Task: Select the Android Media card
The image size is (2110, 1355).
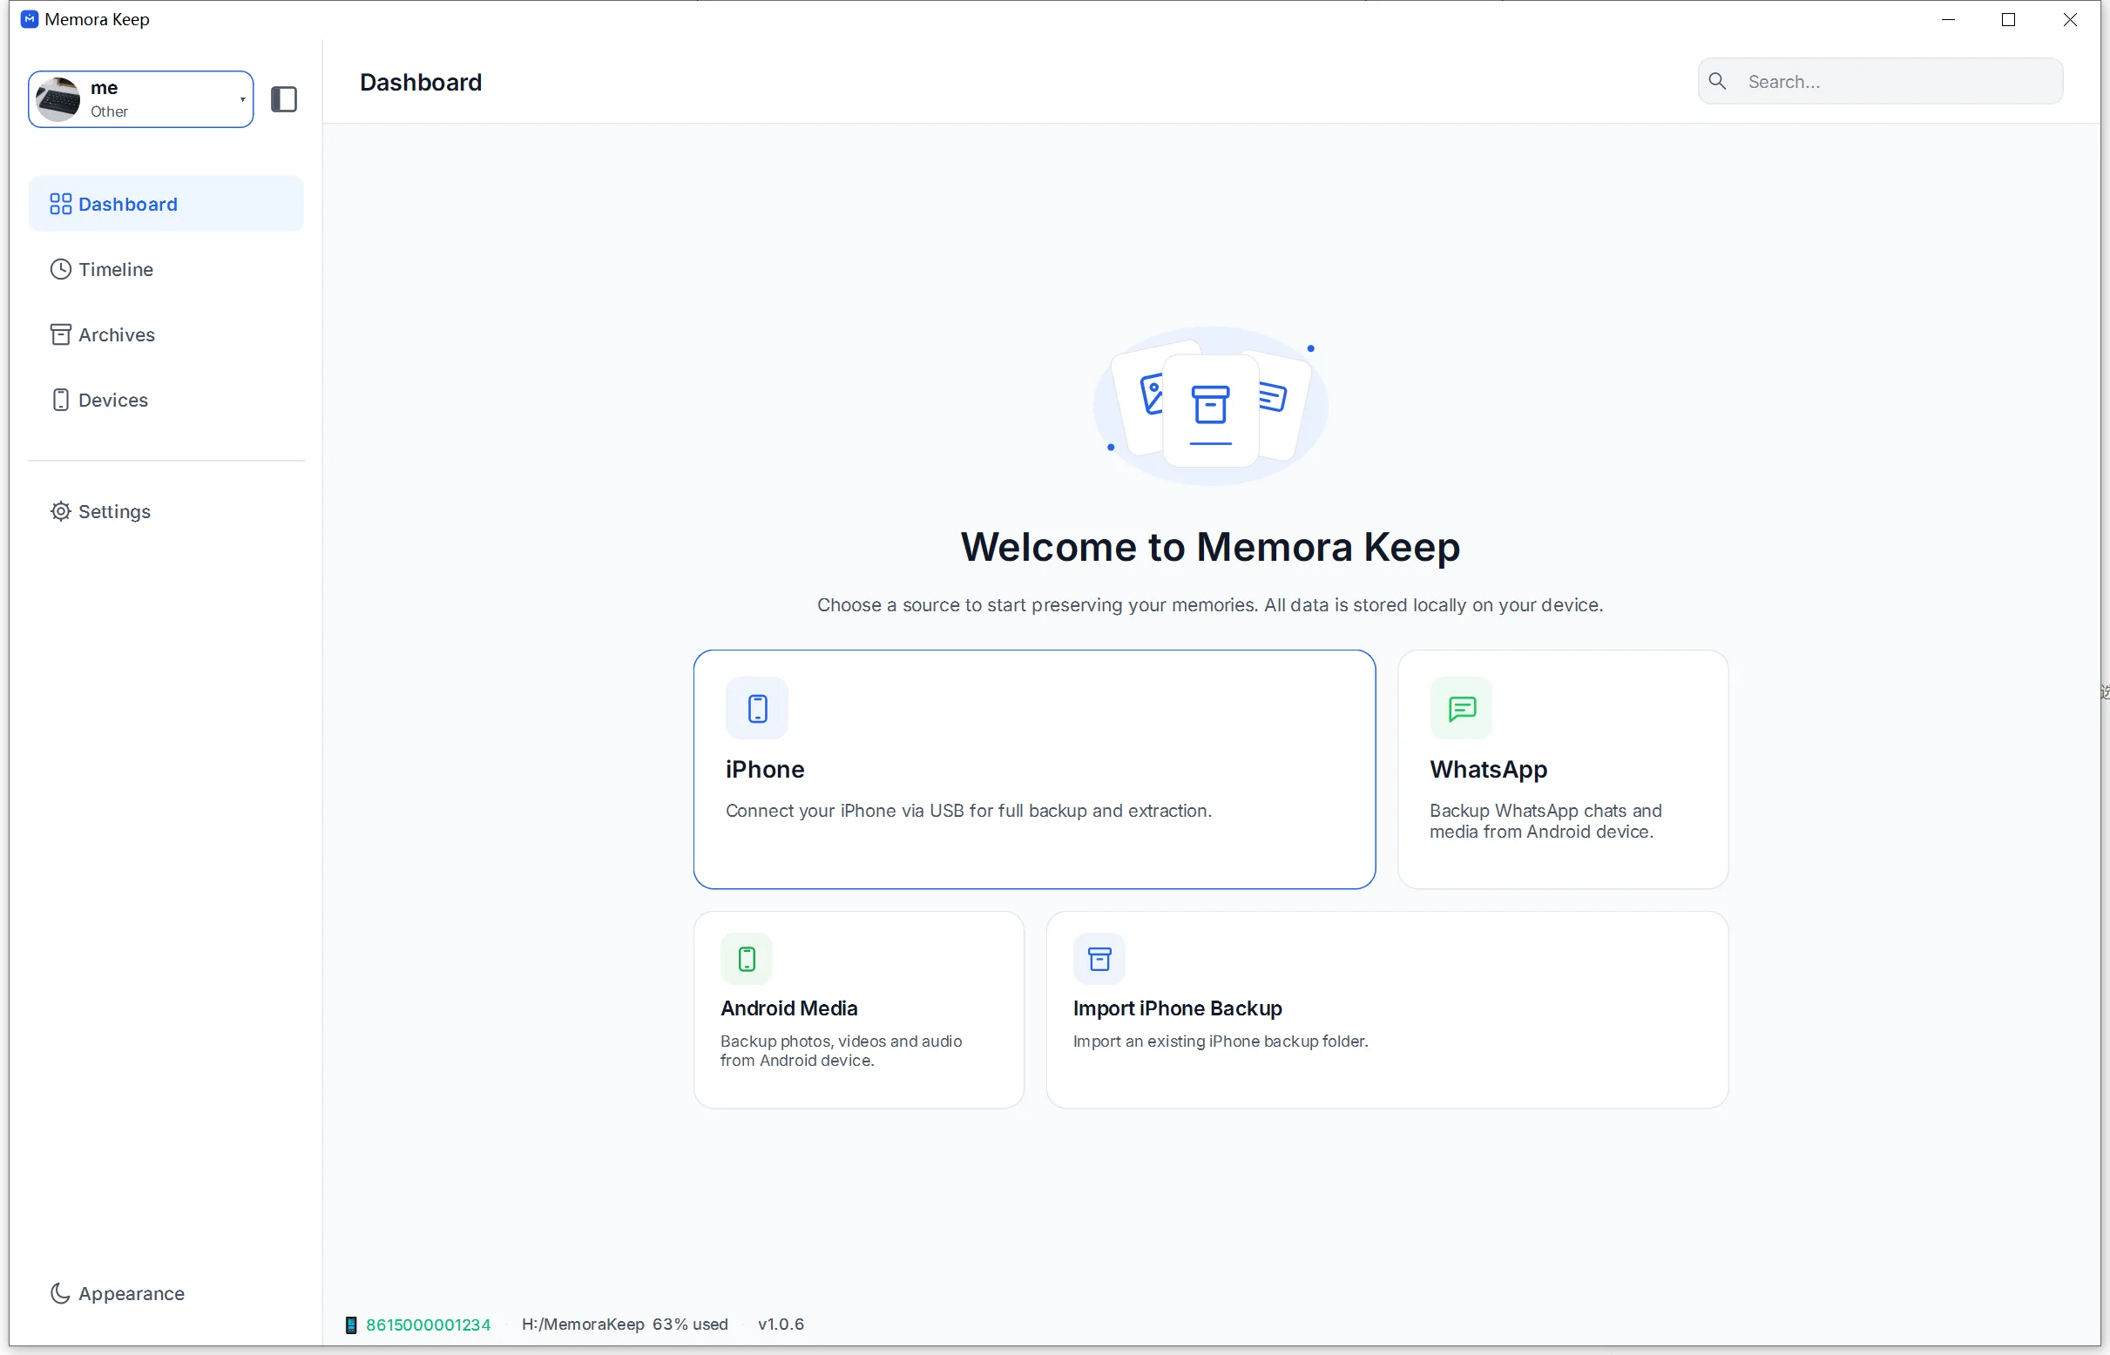Action: (x=858, y=1010)
